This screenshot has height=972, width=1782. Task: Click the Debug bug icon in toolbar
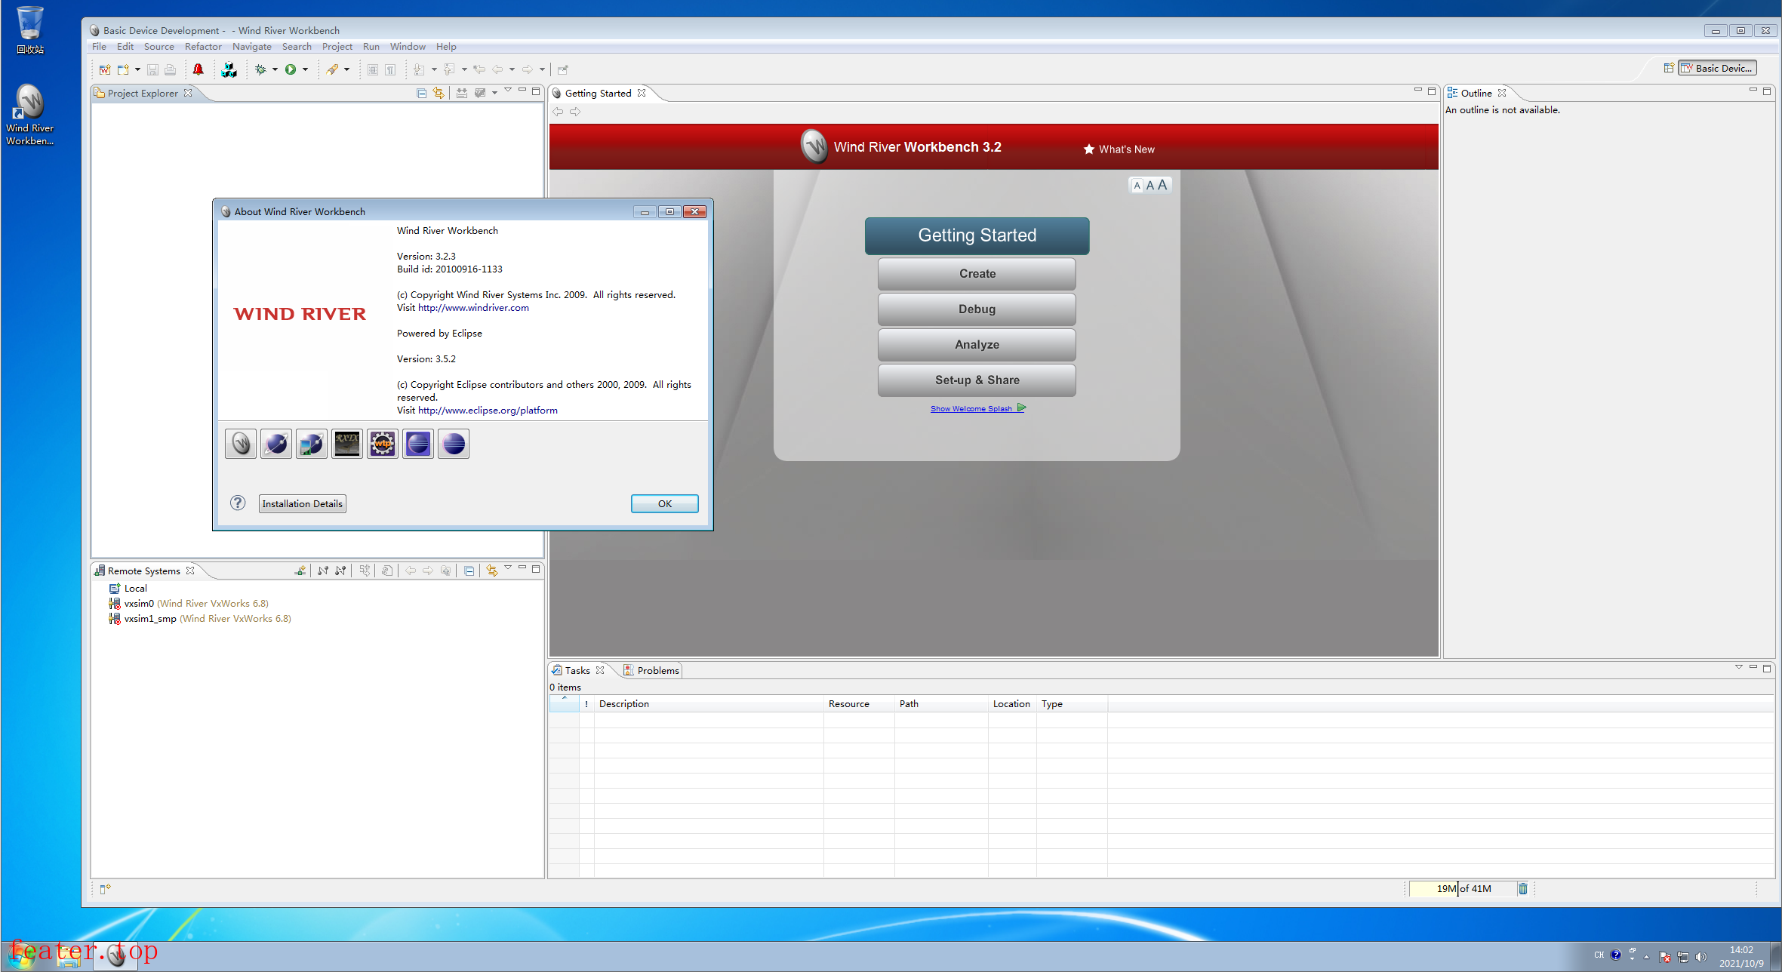(260, 69)
